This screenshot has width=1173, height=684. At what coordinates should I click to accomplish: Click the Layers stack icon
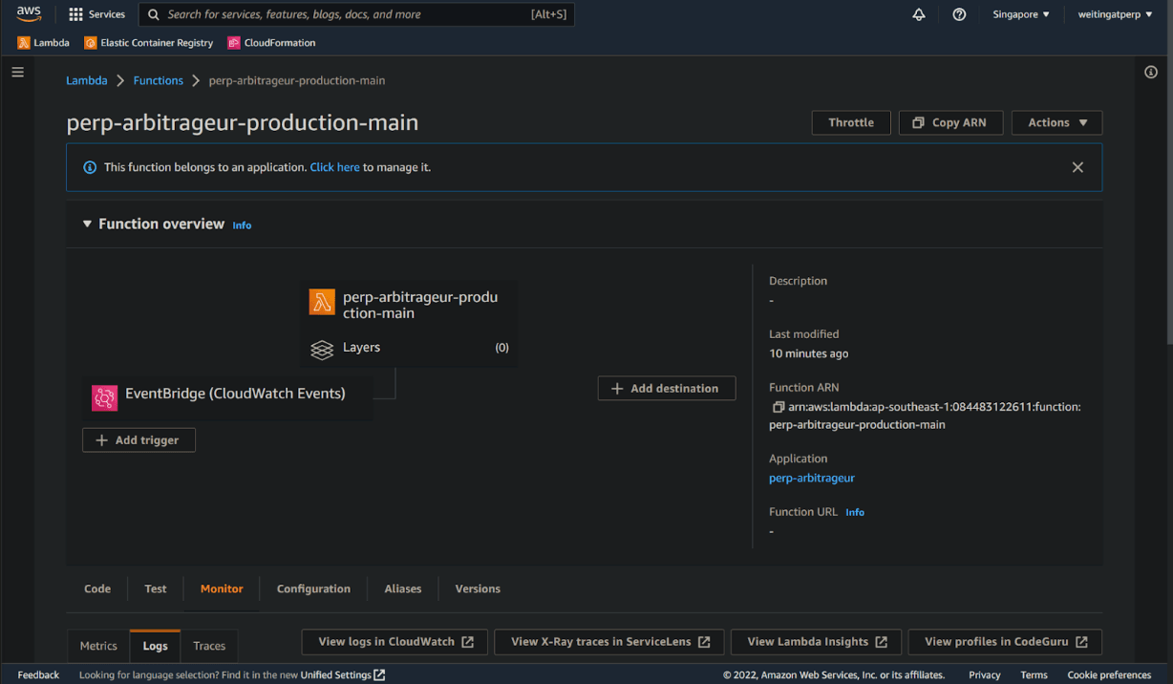coord(322,349)
